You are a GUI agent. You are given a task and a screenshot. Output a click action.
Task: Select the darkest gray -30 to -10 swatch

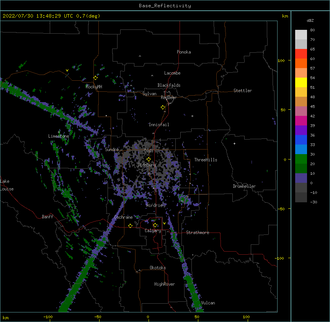click(x=301, y=197)
